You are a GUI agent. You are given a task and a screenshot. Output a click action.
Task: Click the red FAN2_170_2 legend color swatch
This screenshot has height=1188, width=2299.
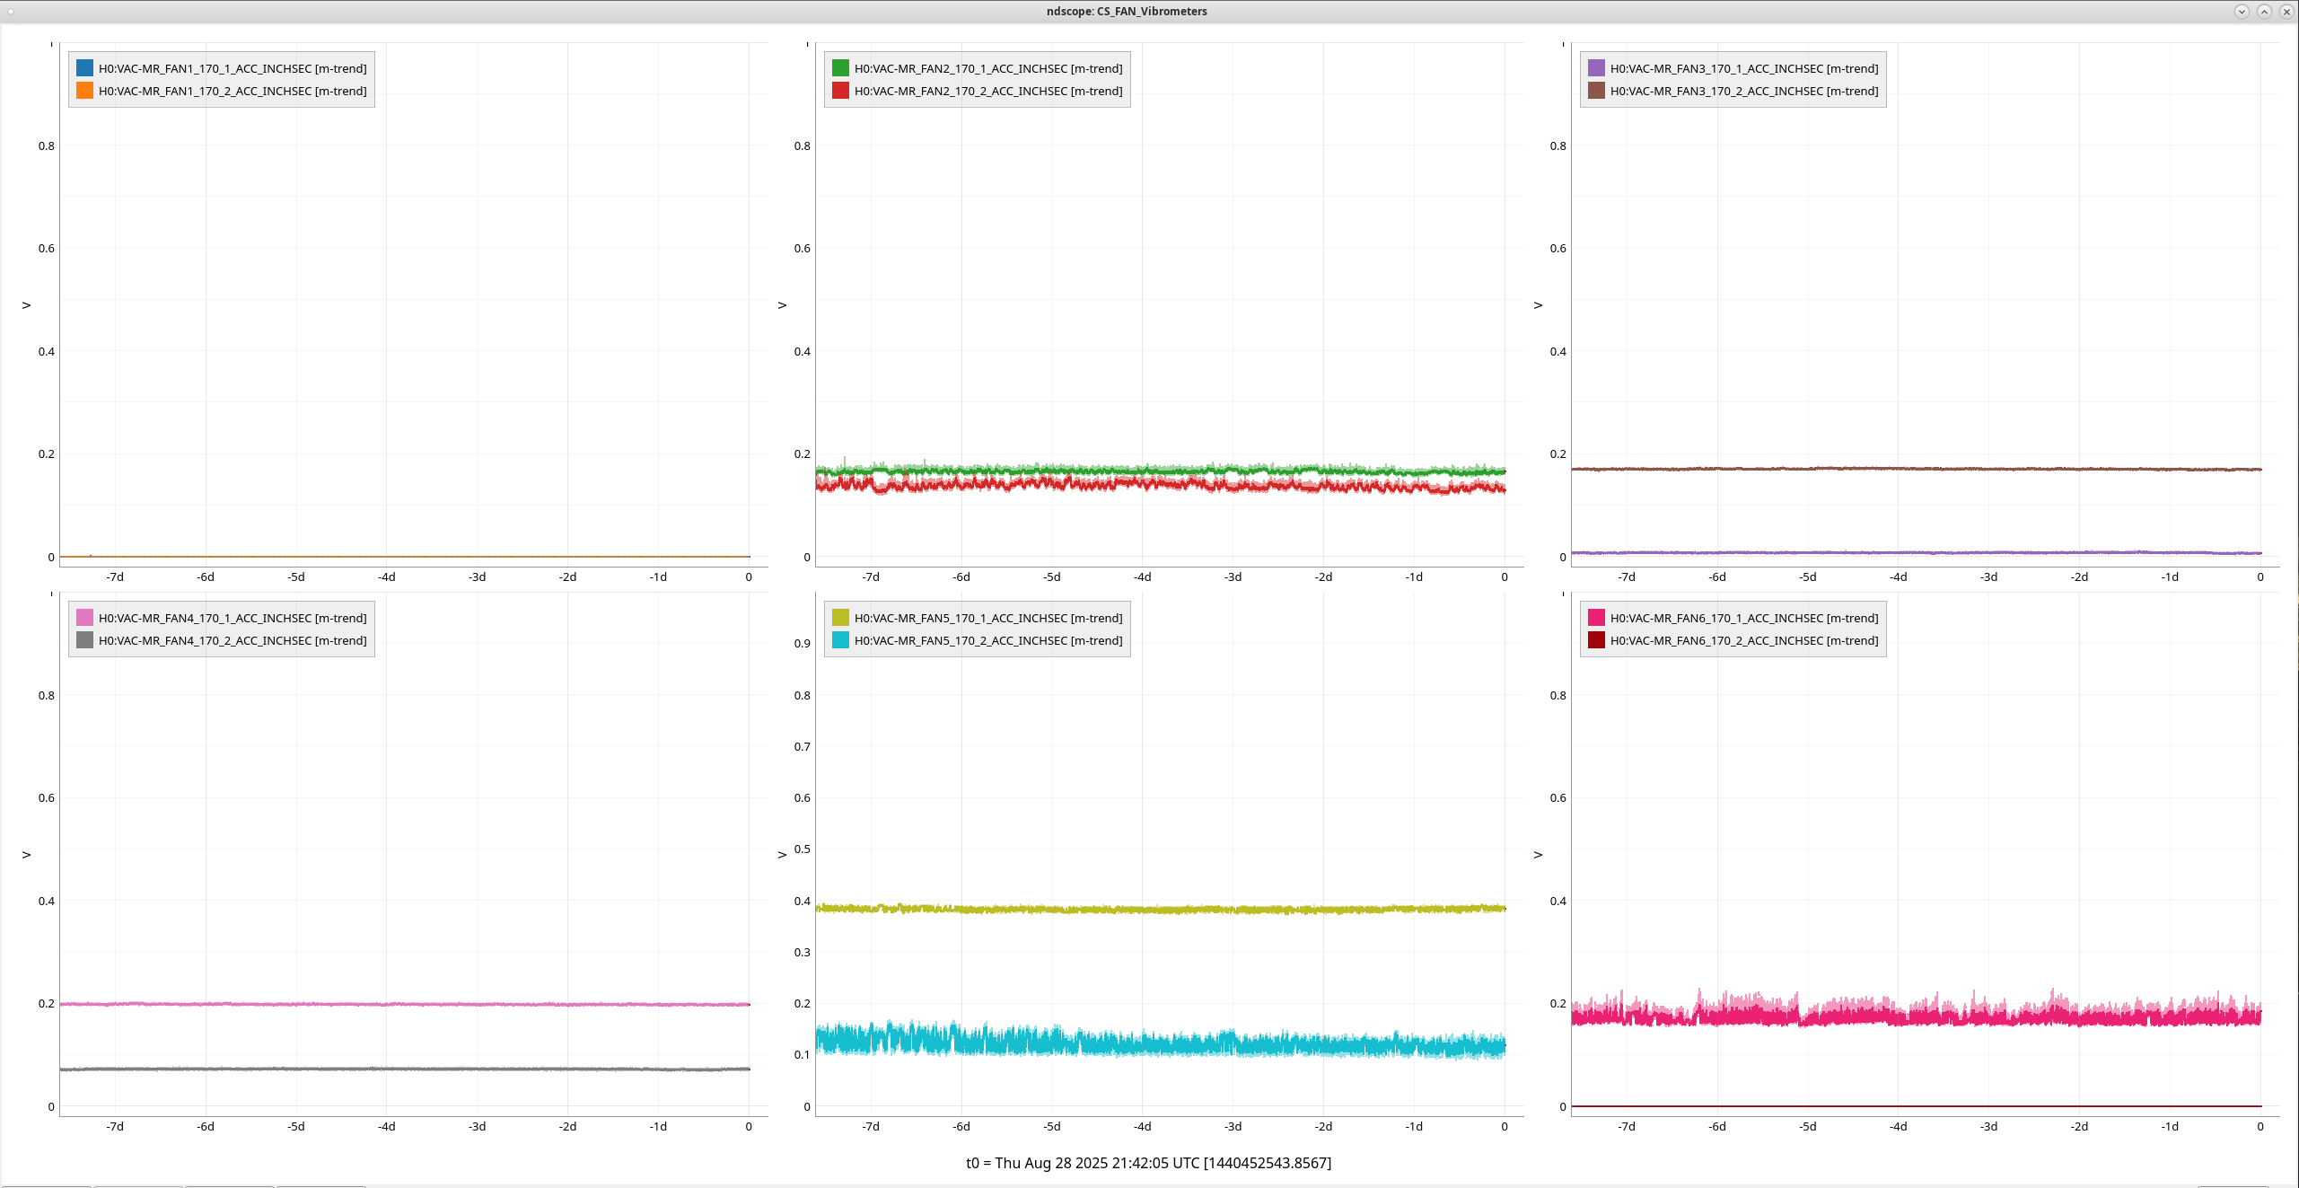click(x=840, y=91)
